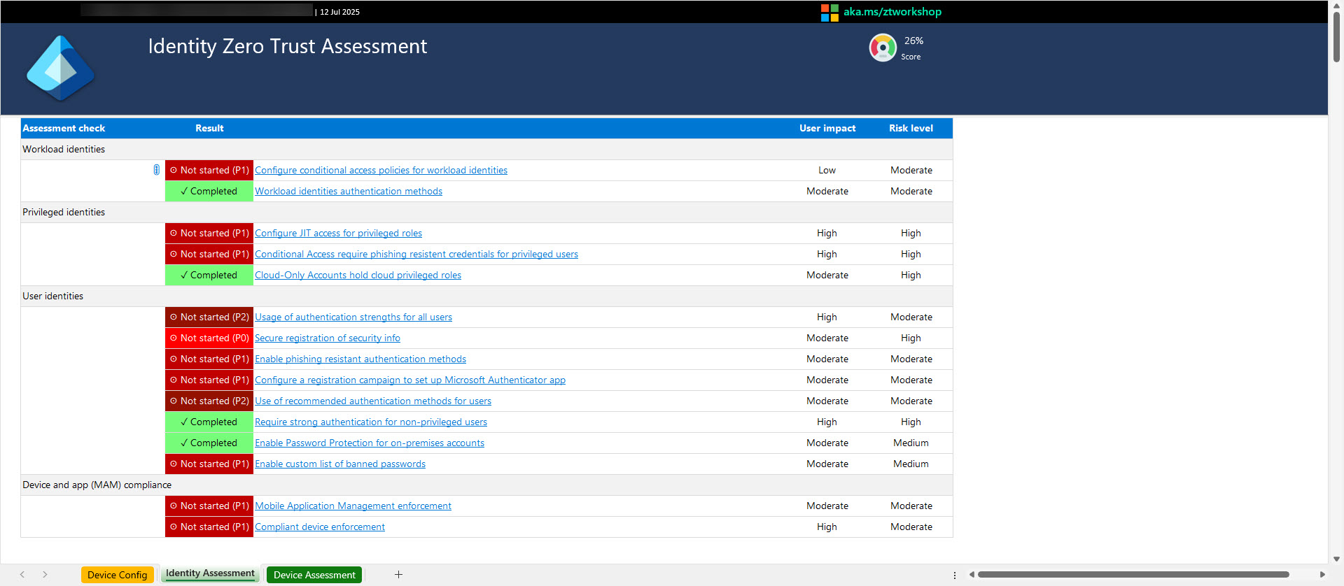Click the score gauge icon

pos(883,48)
